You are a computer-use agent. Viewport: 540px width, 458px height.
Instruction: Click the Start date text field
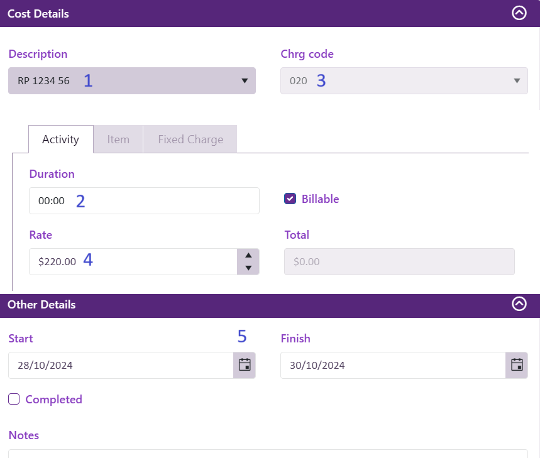click(121, 365)
